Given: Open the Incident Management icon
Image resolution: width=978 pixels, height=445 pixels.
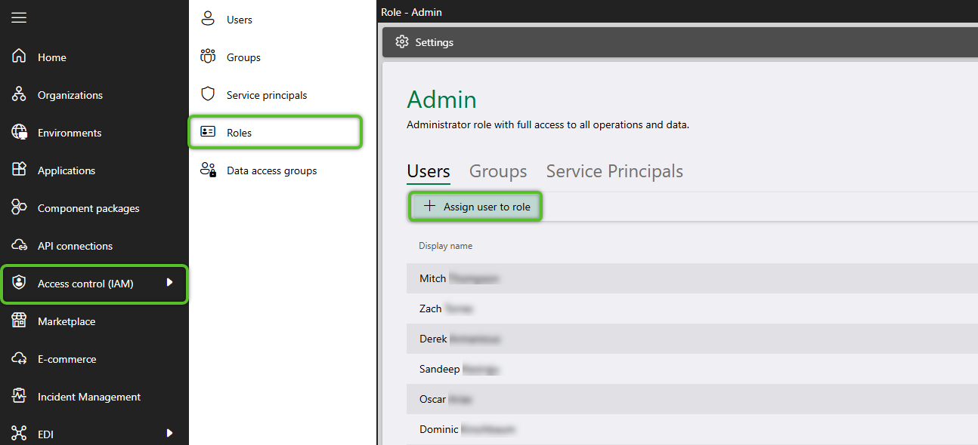Looking at the screenshot, I should click(x=19, y=396).
